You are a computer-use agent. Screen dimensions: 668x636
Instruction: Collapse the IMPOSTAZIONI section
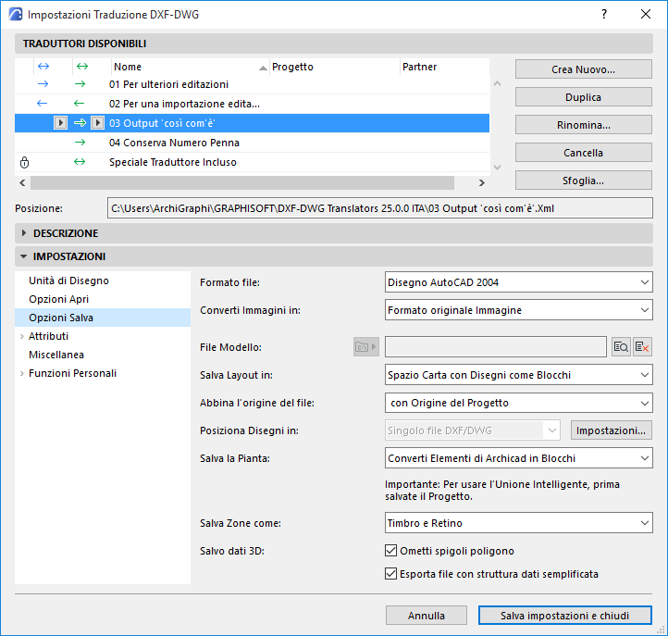point(24,256)
